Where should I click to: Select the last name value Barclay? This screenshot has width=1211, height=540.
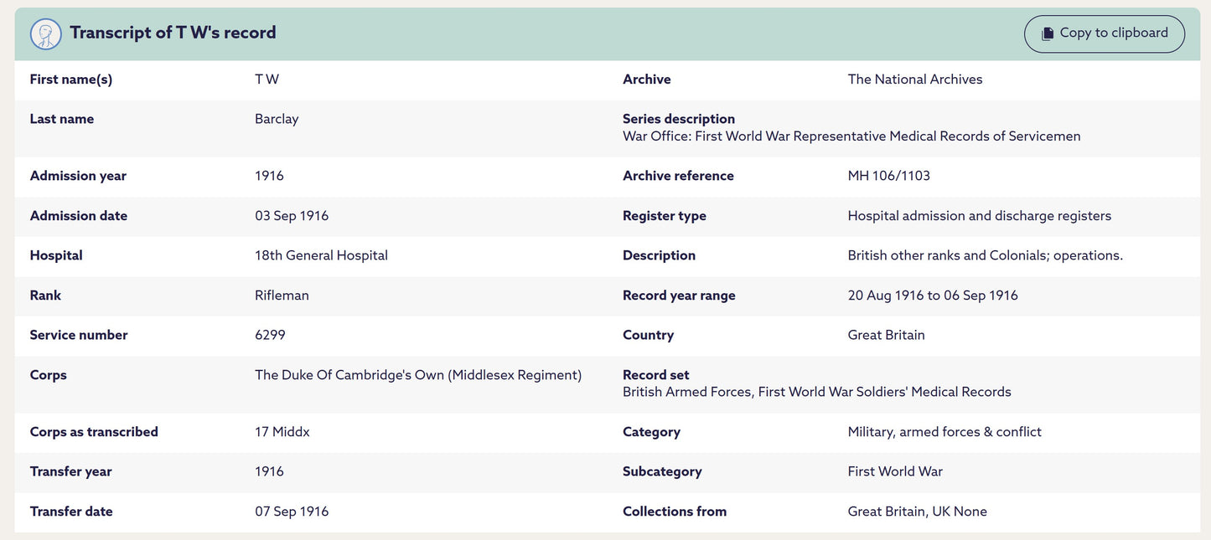click(x=277, y=119)
